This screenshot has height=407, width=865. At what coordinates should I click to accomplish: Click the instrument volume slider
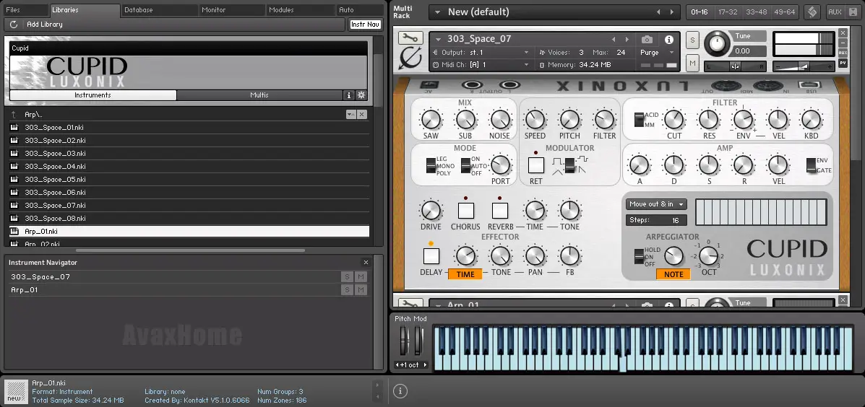pyautogui.click(x=804, y=66)
